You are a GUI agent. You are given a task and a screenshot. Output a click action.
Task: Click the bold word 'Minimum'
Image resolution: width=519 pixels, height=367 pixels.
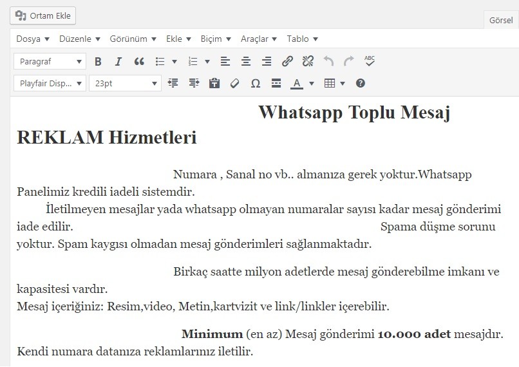coord(212,334)
